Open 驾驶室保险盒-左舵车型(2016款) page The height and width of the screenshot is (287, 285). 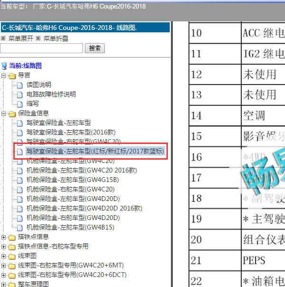(x=71, y=133)
